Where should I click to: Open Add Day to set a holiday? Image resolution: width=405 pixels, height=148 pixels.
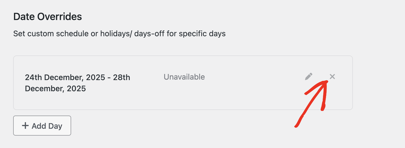[x=42, y=125]
